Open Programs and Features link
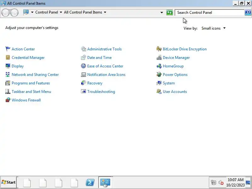The width and height of the screenshot is (252, 189). click(31, 83)
